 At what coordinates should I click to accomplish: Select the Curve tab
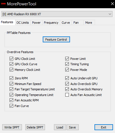tap(66, 23)
